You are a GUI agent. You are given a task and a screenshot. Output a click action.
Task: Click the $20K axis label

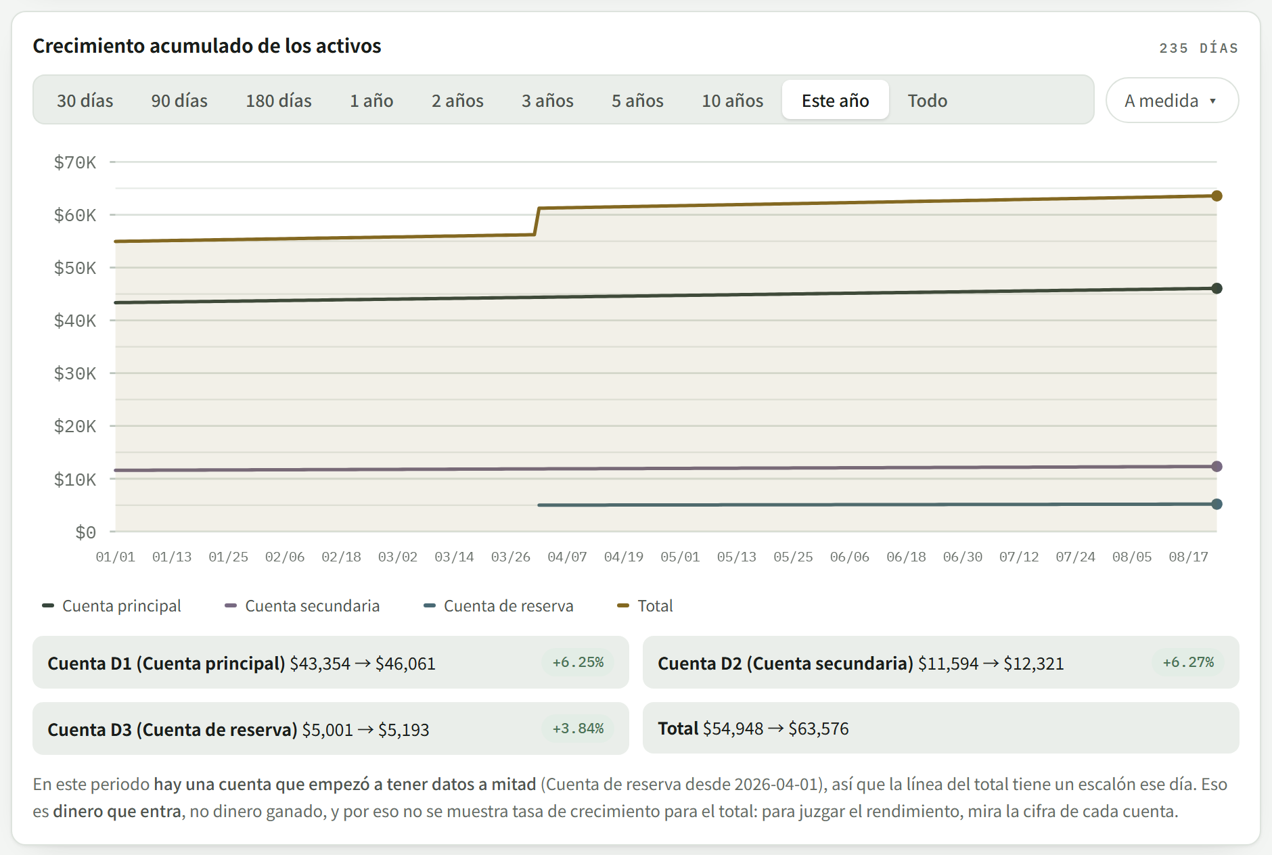click(x=75, y=426)
